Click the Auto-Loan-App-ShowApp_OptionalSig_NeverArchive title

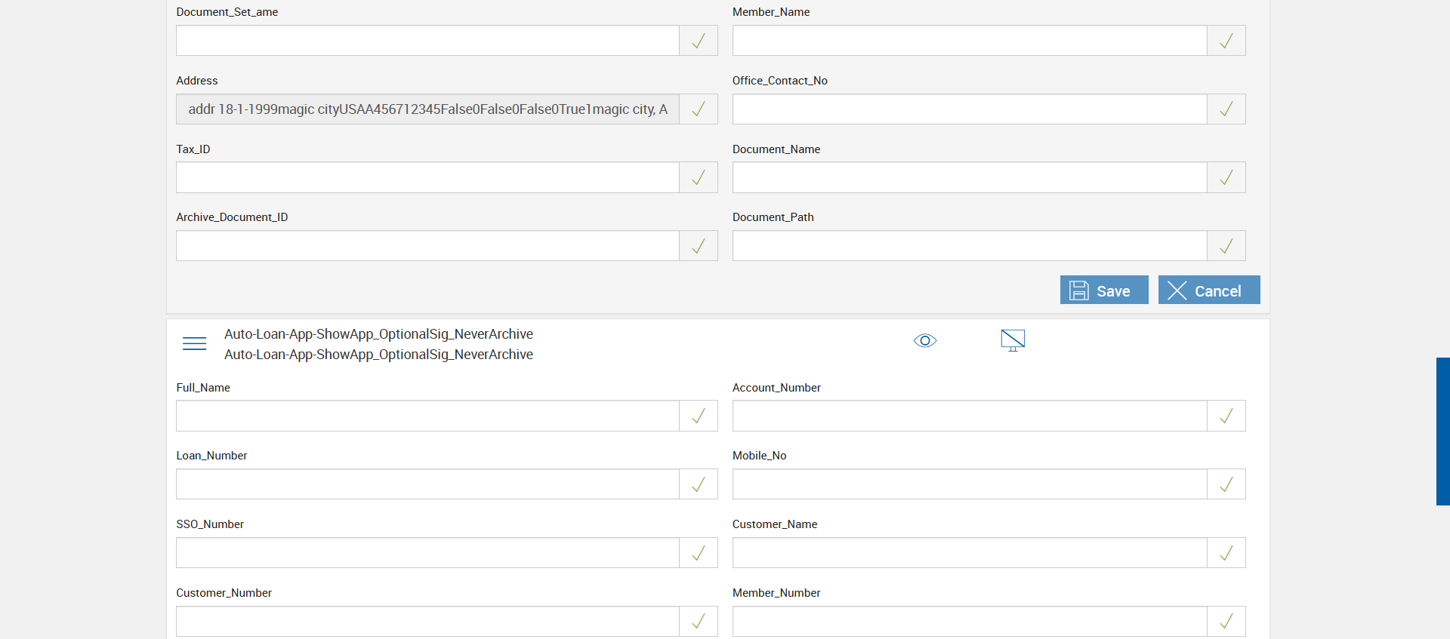tap(378, 334)
